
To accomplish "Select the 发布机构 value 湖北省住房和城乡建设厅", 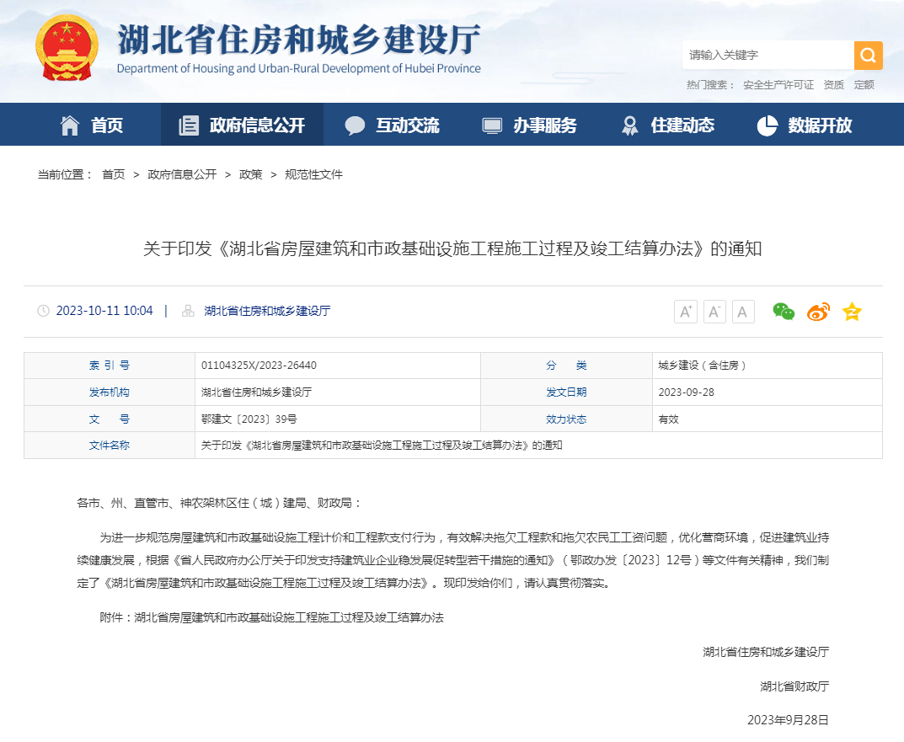I will click(x=257, y=392).
